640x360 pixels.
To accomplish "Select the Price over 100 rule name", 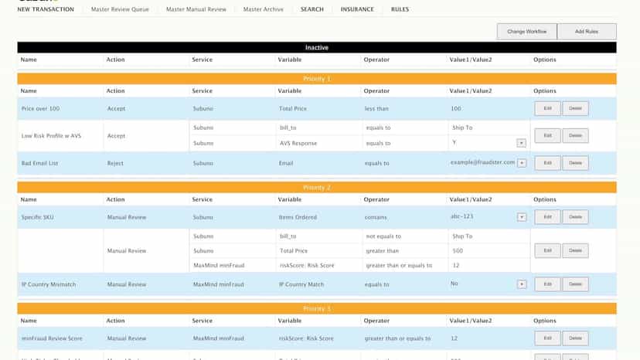I will (40, 109).
